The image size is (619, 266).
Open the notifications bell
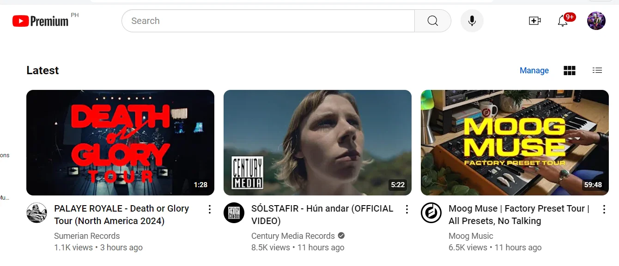click(x=563, y=21)
